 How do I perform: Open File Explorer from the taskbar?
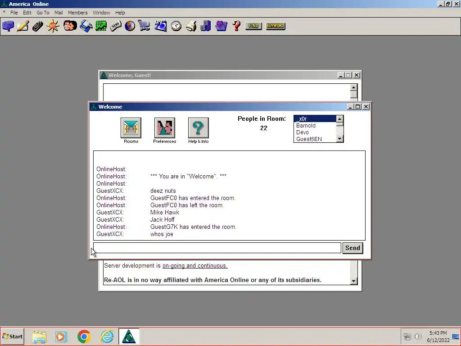(x=39, y=337)
